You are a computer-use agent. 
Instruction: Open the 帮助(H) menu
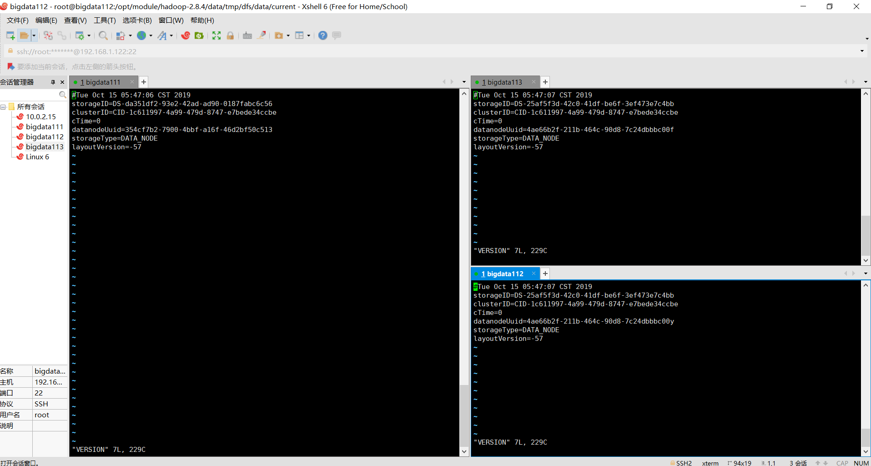pos(202,20)
